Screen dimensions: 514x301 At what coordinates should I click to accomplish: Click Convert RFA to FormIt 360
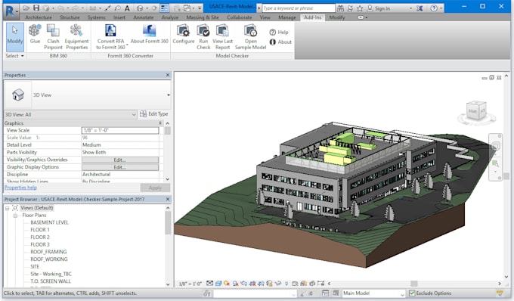(110, 37)
